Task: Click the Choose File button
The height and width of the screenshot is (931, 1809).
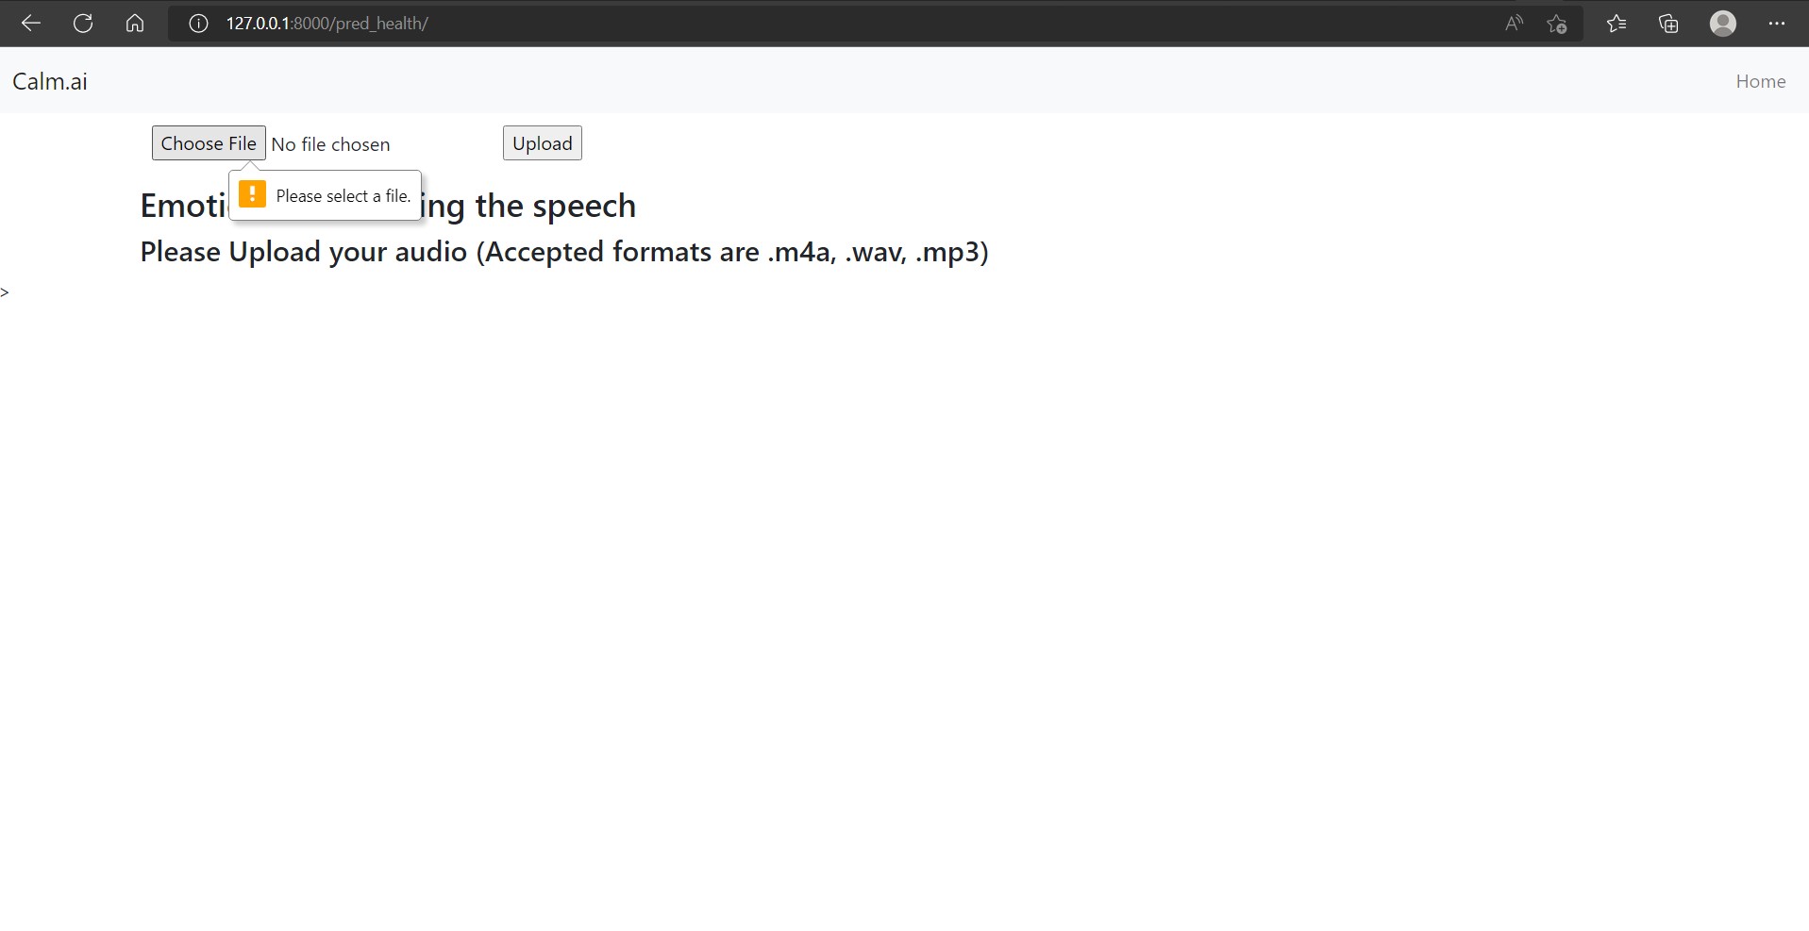Action: [x=209, y=143]
